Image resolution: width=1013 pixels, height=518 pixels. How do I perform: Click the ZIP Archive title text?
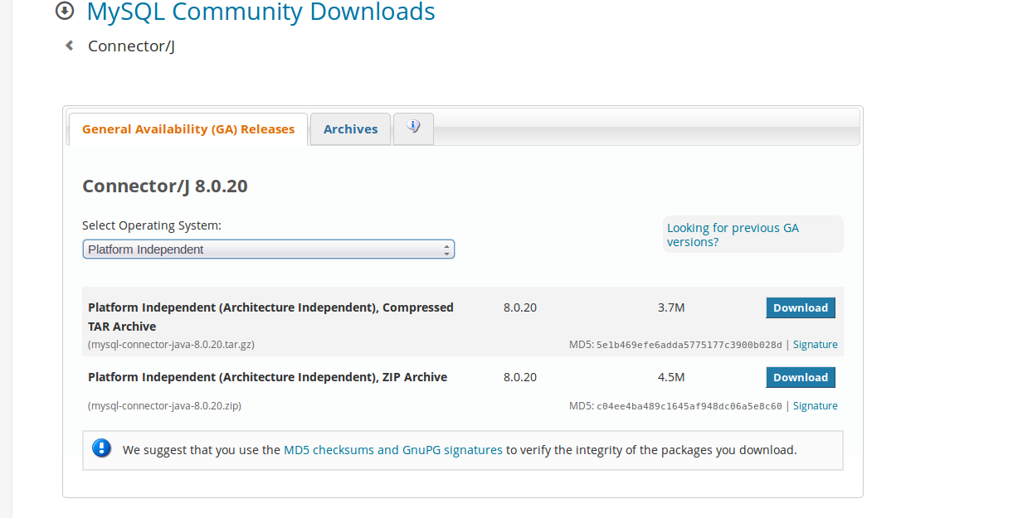(x=267, y=377)
